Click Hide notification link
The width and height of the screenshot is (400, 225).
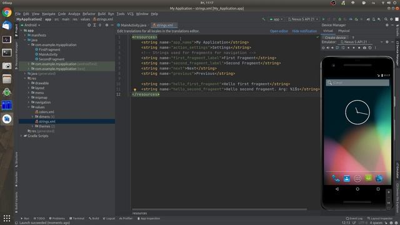(x=304, y=31)
